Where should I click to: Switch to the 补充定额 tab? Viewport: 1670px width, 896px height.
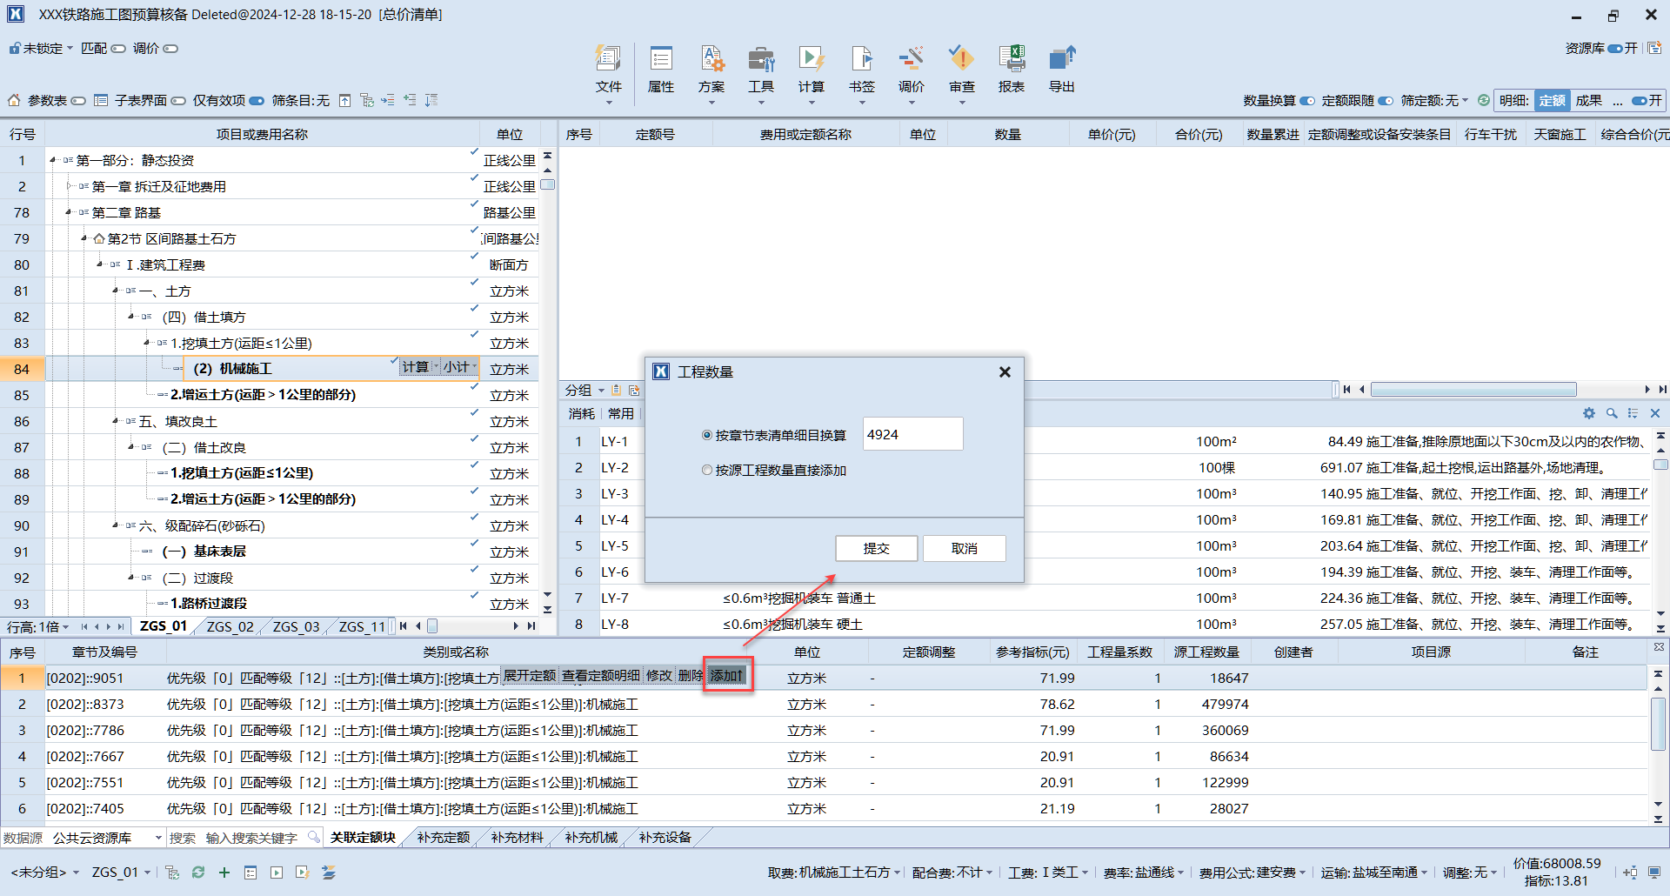443,838
